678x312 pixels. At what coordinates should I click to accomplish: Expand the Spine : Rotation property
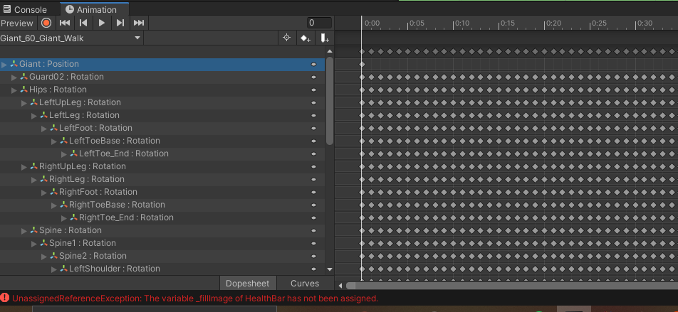(24, 231)
